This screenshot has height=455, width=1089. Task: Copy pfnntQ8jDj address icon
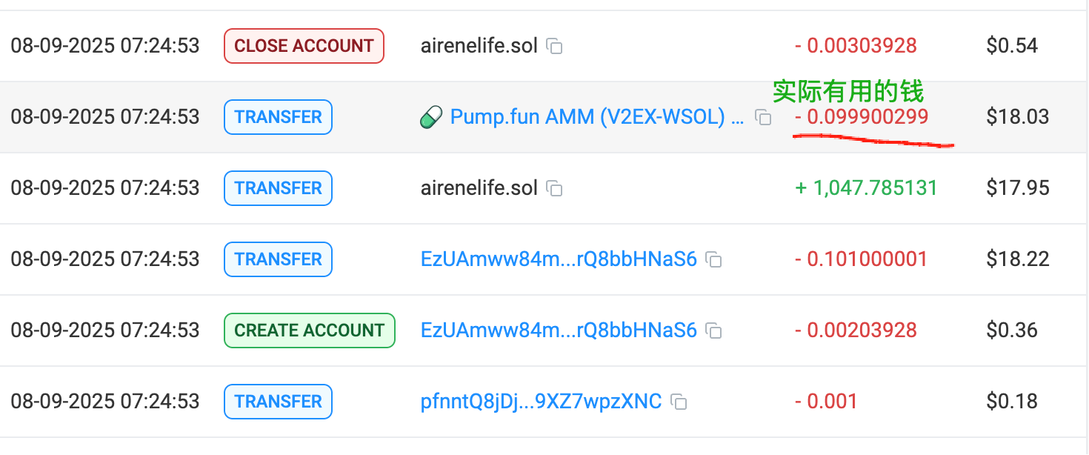(x=679, y=402)
